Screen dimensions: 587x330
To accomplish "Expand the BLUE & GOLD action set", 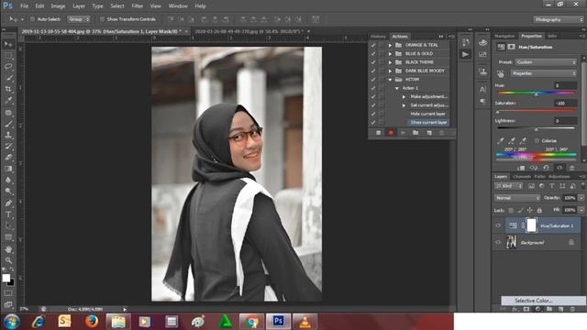I will [390, 53].
